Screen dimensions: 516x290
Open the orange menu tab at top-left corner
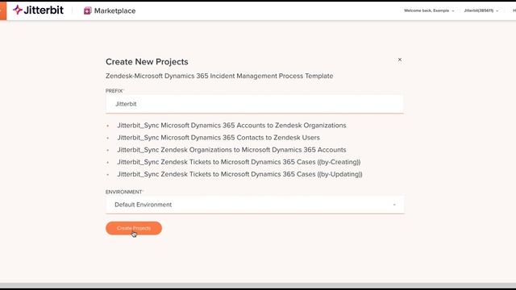(x=3, y=10)
